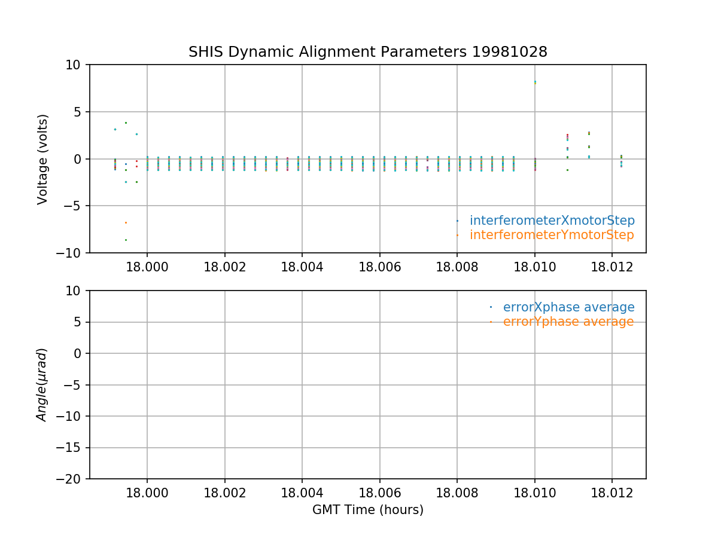
Task: Click the errorYphase average legend label
Action: pyautogui.click(x=568, y=322)
